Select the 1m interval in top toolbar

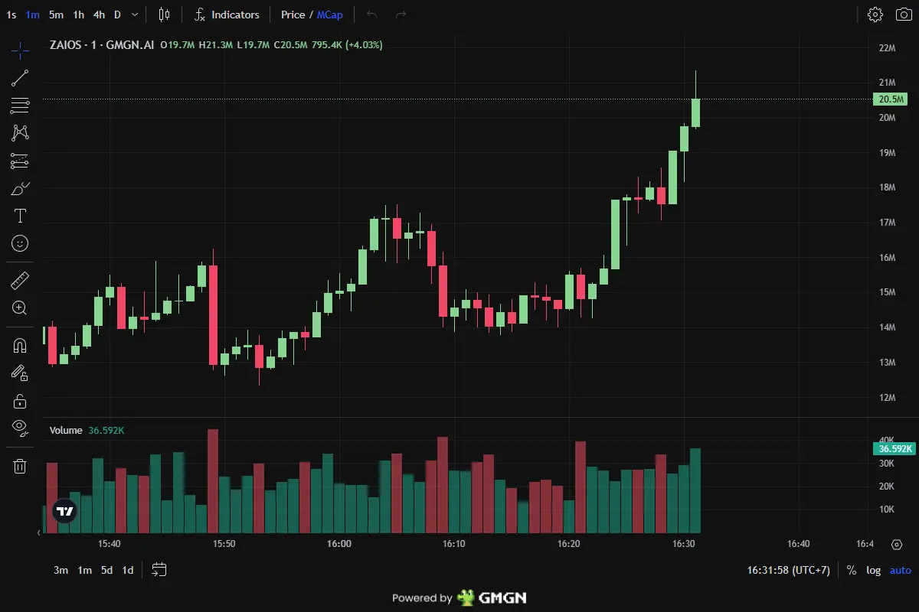32,15
